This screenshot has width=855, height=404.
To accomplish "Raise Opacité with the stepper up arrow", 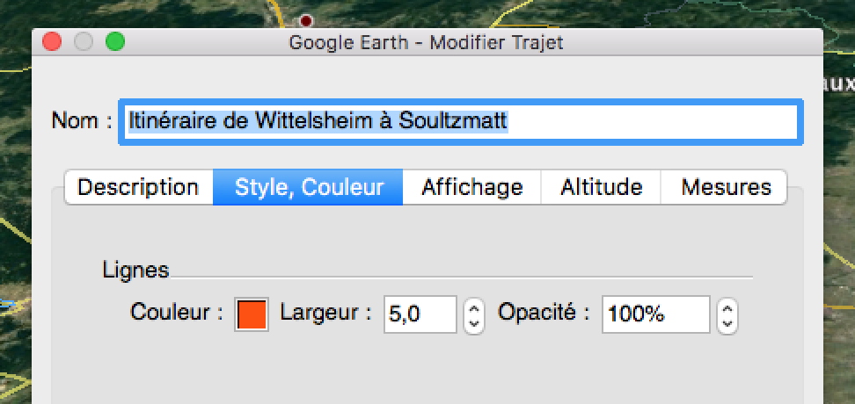I will point(727,307).
